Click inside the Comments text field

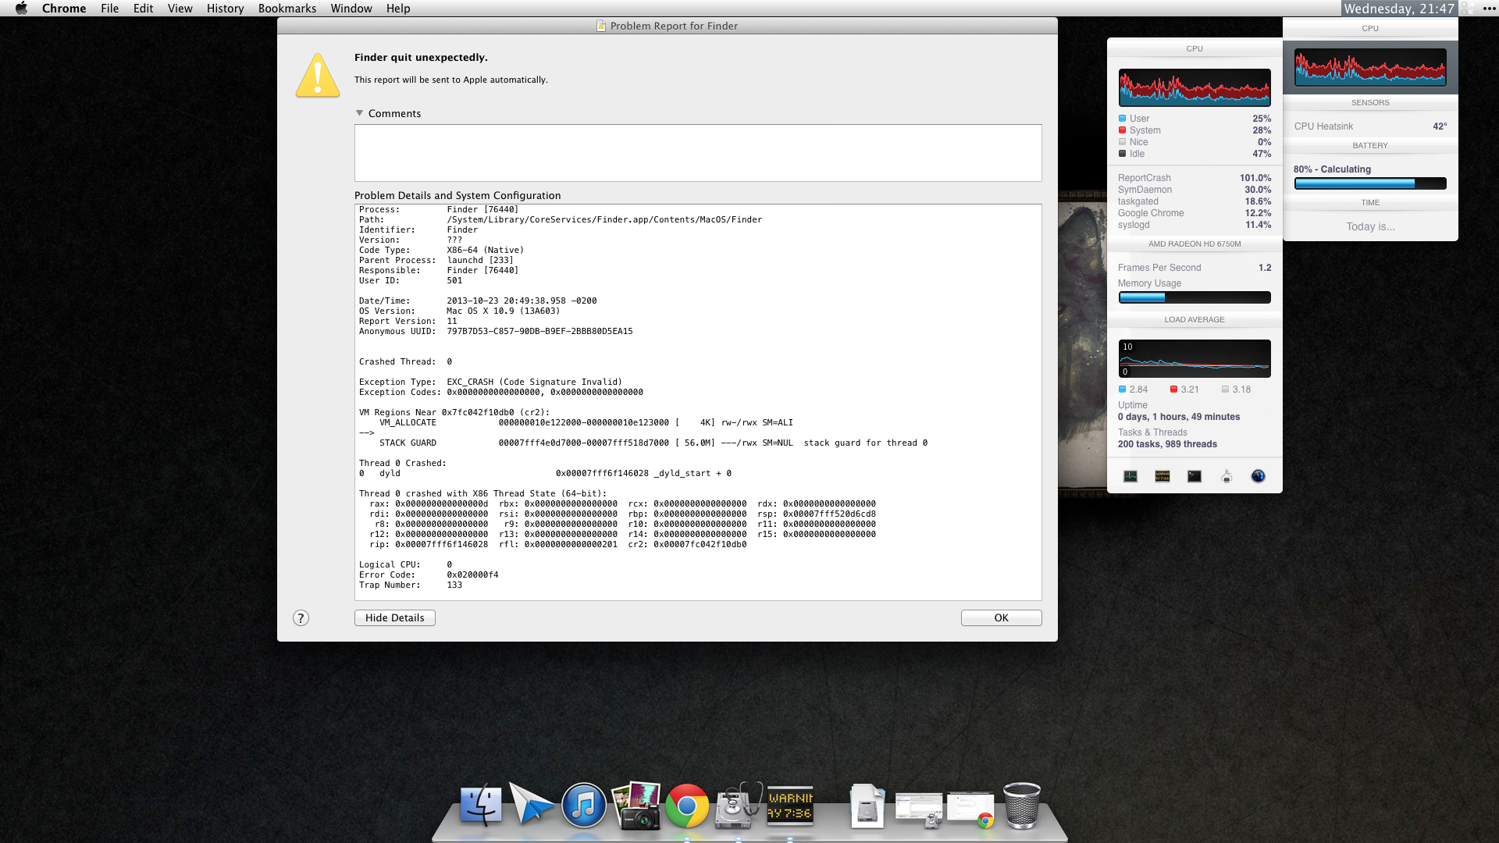click(x=697, y=153)
